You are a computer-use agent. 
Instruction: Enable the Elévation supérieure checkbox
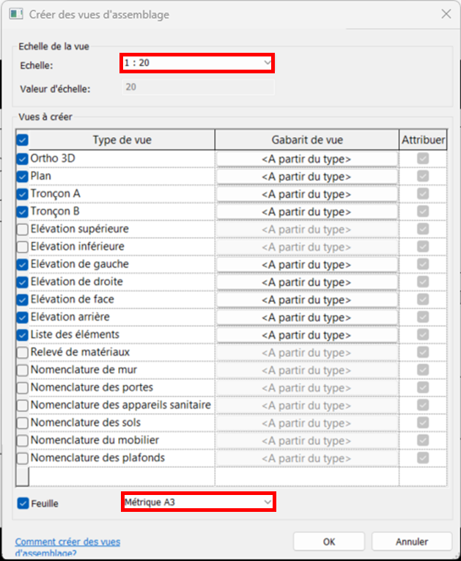coord(22,229)
